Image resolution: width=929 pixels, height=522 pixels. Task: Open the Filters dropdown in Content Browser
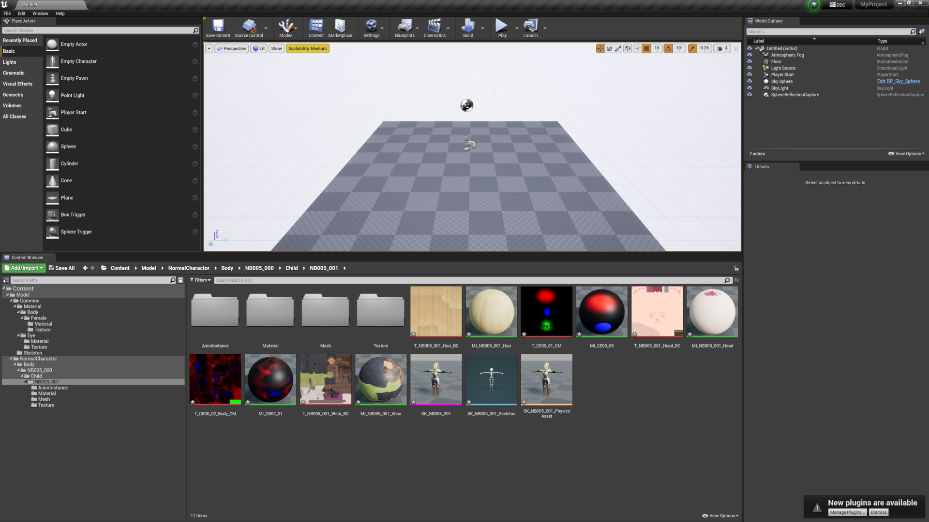pyautogui.click(x=200, y=280)
